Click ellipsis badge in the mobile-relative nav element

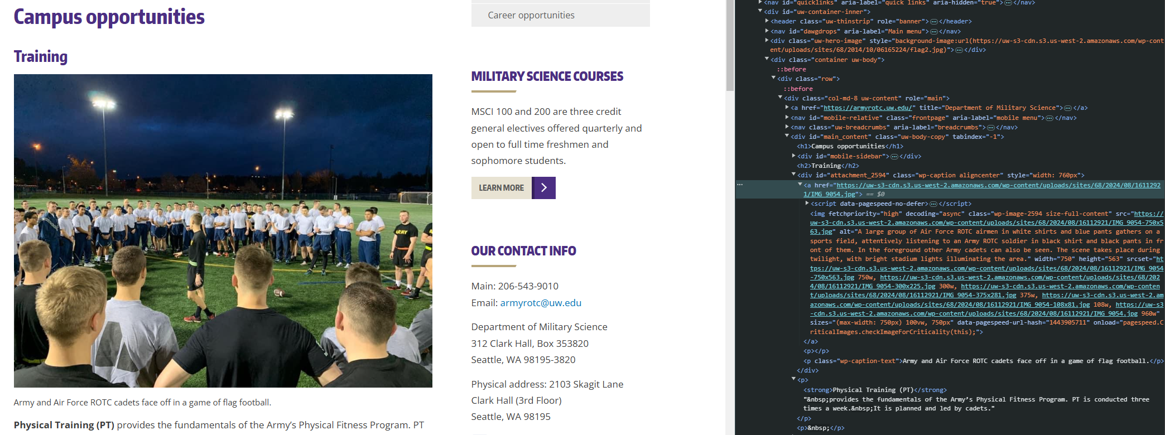1049,118
